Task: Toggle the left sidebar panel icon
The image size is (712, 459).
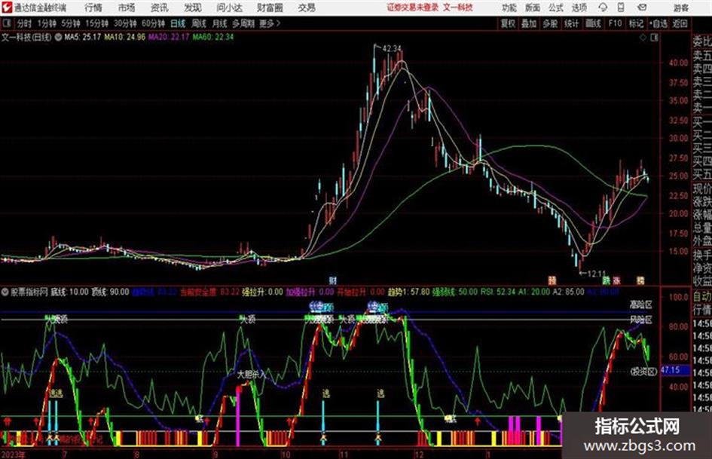Action: (x=7, y=23)
